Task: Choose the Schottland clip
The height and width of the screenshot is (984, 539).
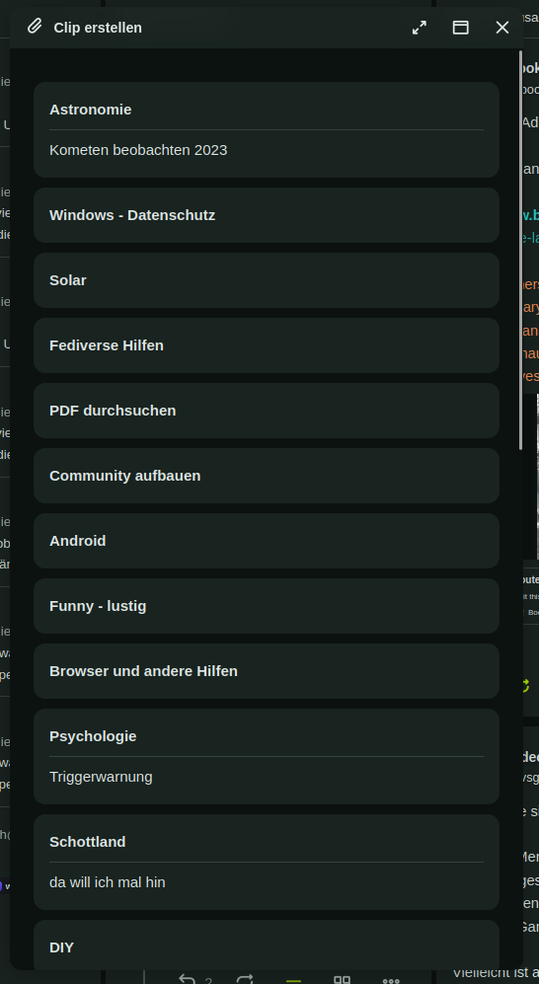Action: (x=267, y=863)
